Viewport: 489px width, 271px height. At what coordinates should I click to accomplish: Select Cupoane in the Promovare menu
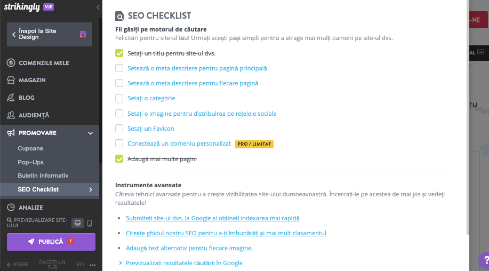coord(30,148)
